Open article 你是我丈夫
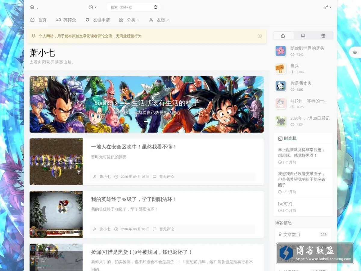Screen dimensions: 361x271 (301, 83)
